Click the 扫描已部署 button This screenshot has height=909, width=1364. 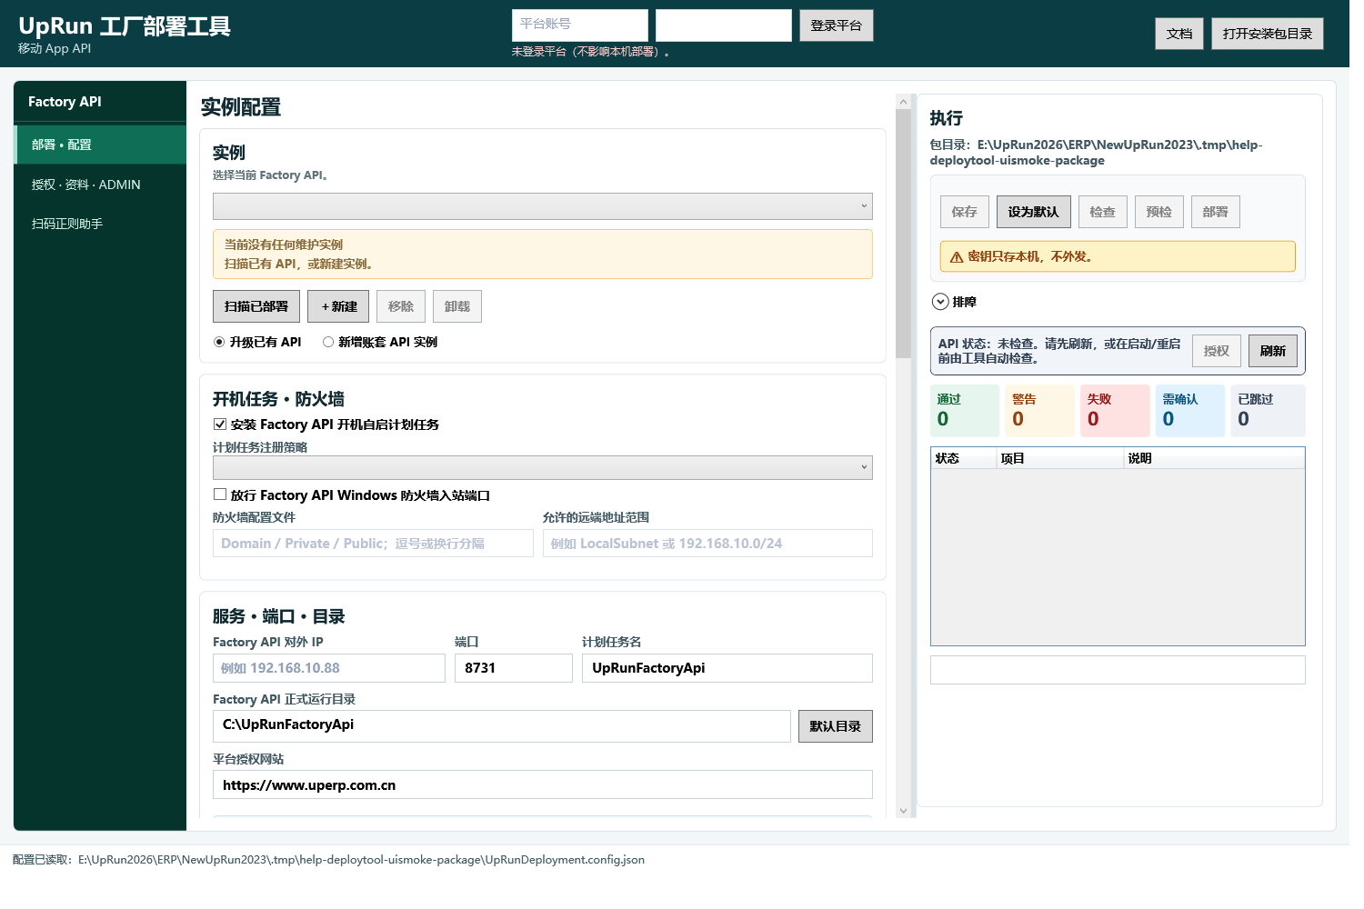(256, 306)
